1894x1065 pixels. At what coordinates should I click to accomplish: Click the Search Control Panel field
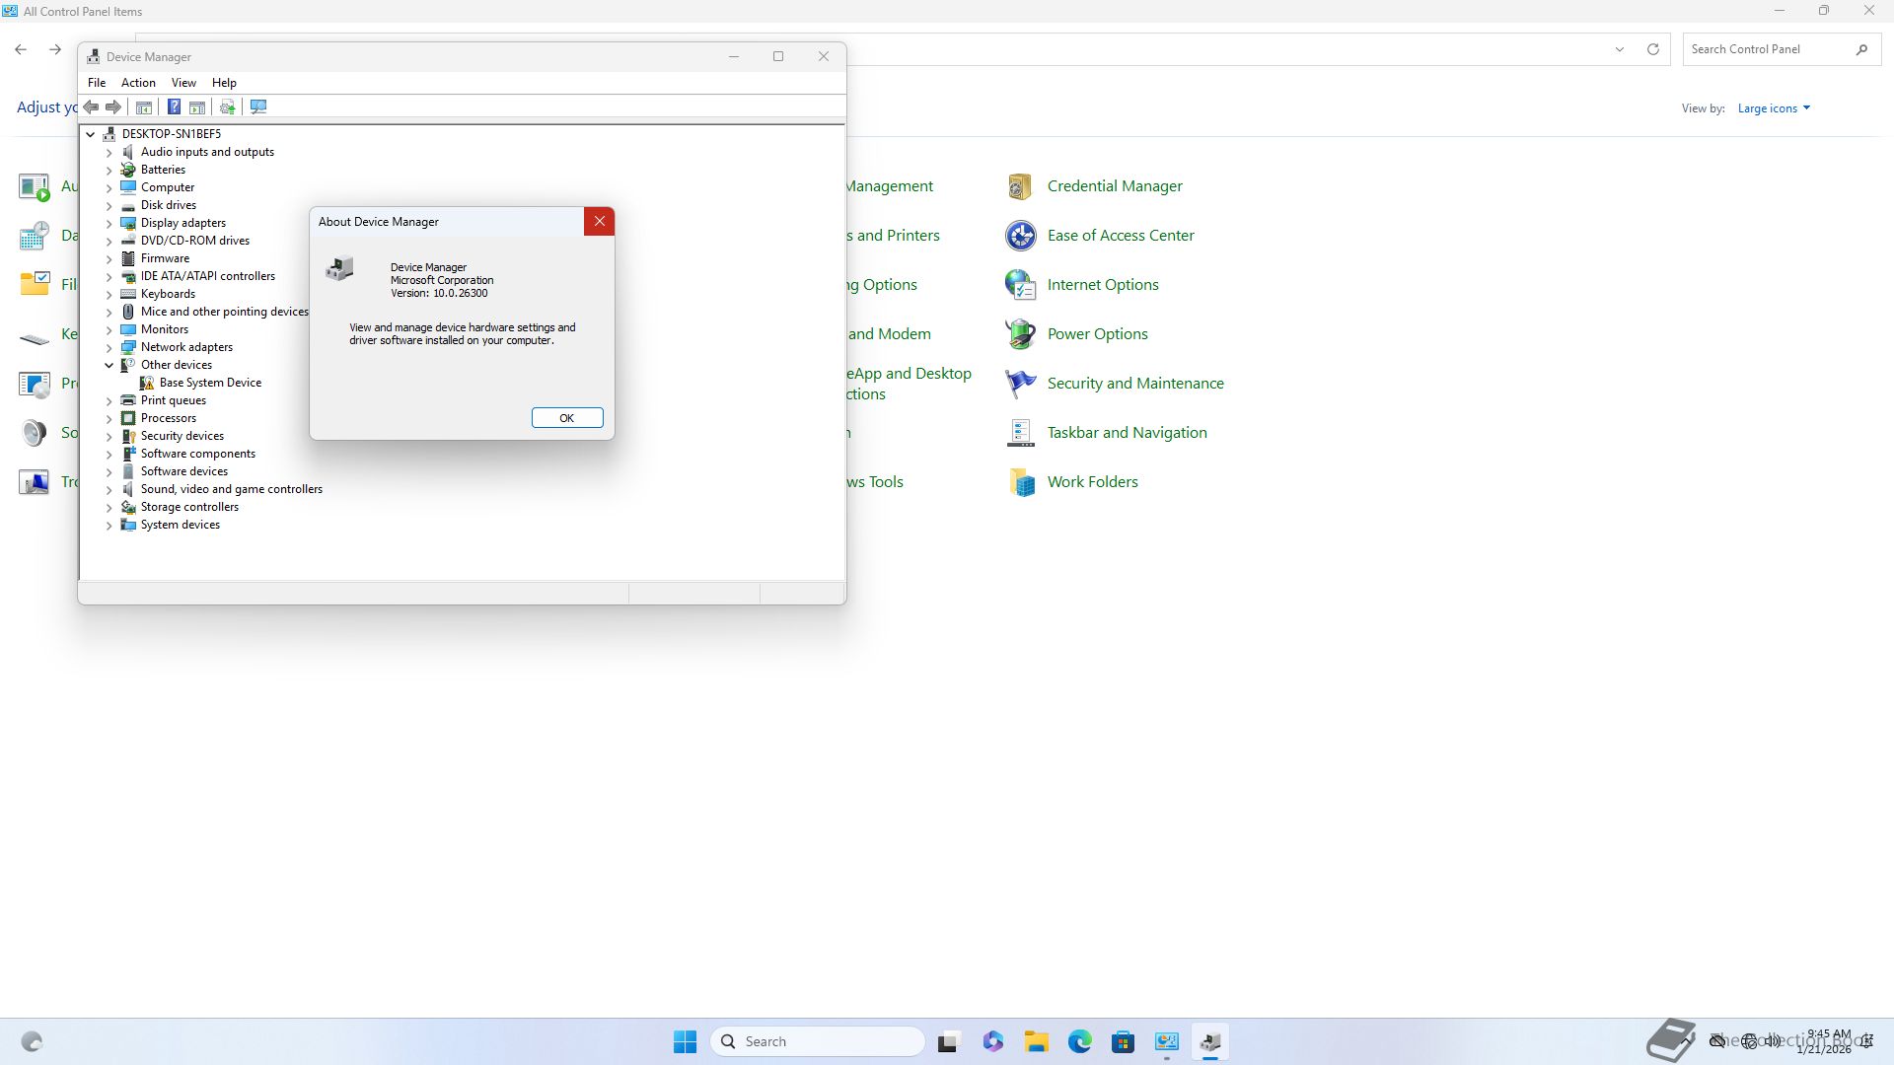click(x=1766, y=49)
